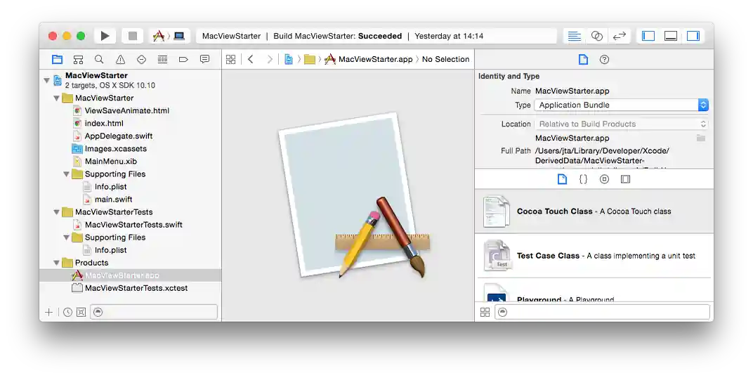
Task: Toggle the bottom Debug area
Action: click(671, 36)
